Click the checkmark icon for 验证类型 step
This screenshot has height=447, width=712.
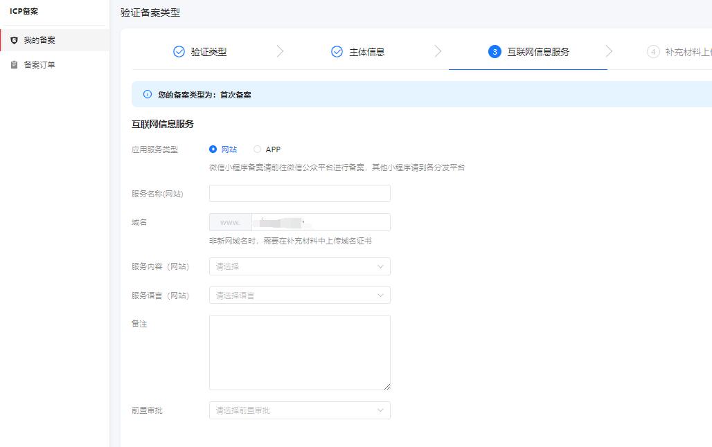pyautogui.click(x=179, y=52)
